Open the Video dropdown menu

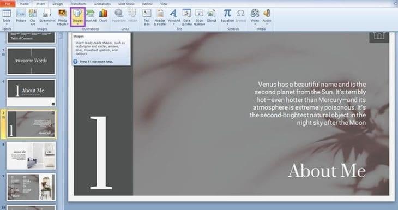click(255, 25)
